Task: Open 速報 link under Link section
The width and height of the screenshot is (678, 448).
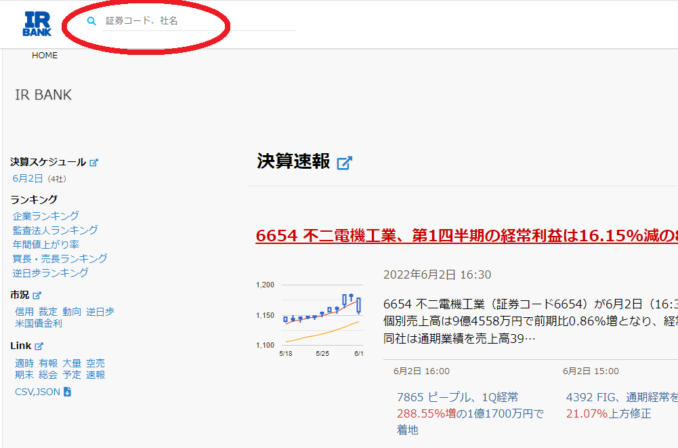Action: pos(96,375)
